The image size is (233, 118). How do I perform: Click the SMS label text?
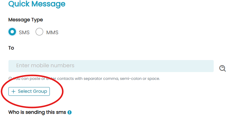point(24,32)
